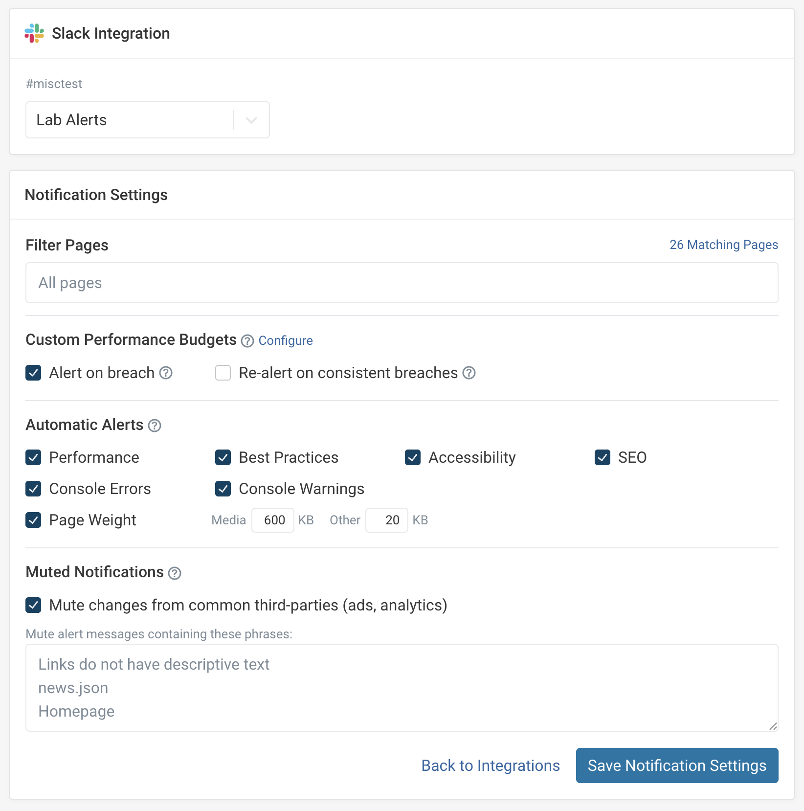Expand the Slack channel selector chevron
Image resolution: width=804 pixels, height=811 pixels.
tap(251, 120)
